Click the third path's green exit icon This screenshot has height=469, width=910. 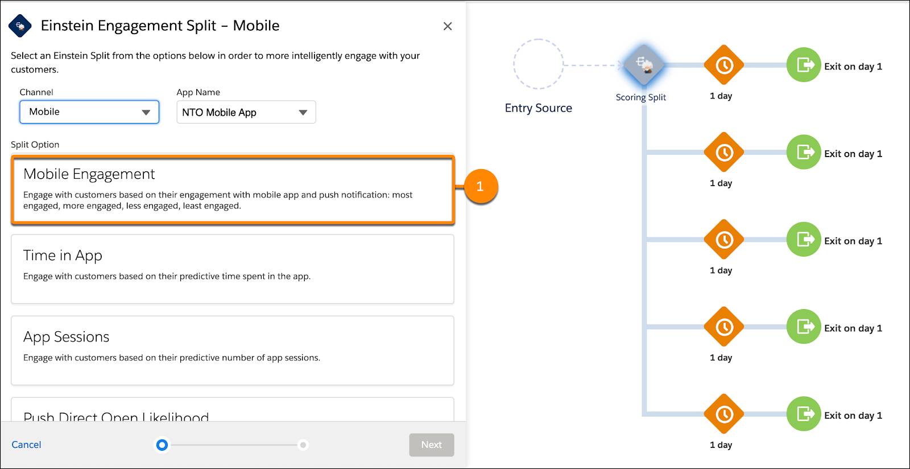[804, 239]
